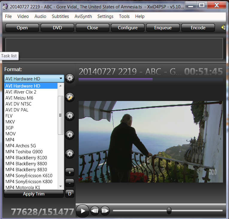Click format list scroll up arrow
Screen dimensions: 229x219
click(x=60, y=86)
